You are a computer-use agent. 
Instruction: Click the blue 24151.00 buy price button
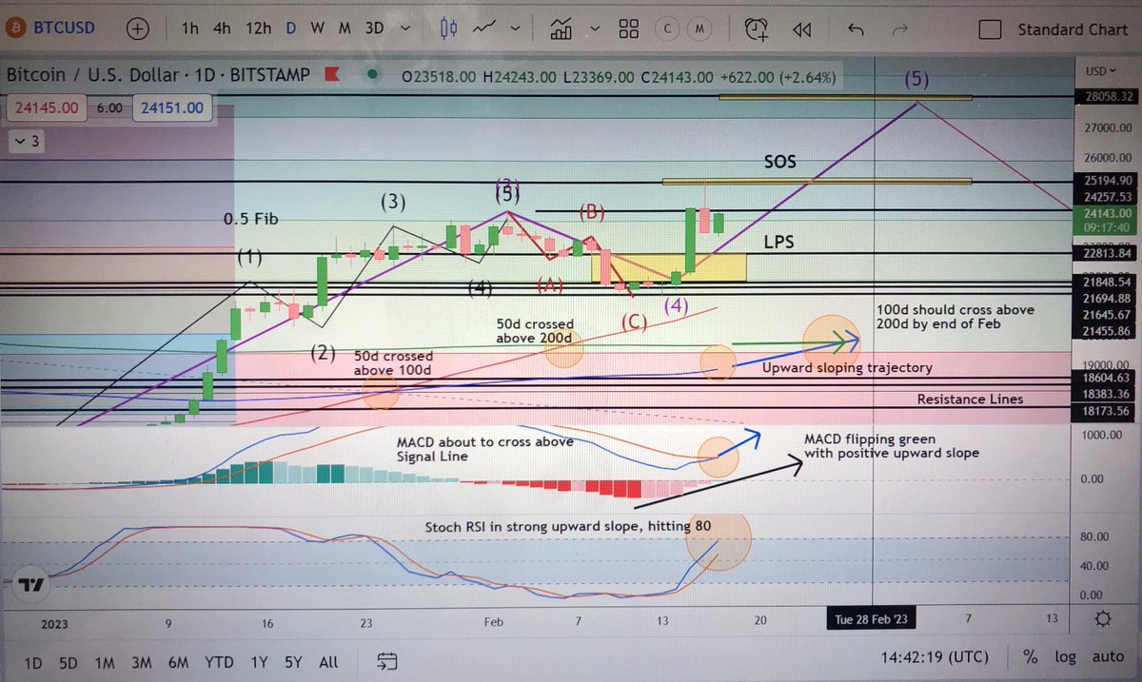tap(173, 107)
